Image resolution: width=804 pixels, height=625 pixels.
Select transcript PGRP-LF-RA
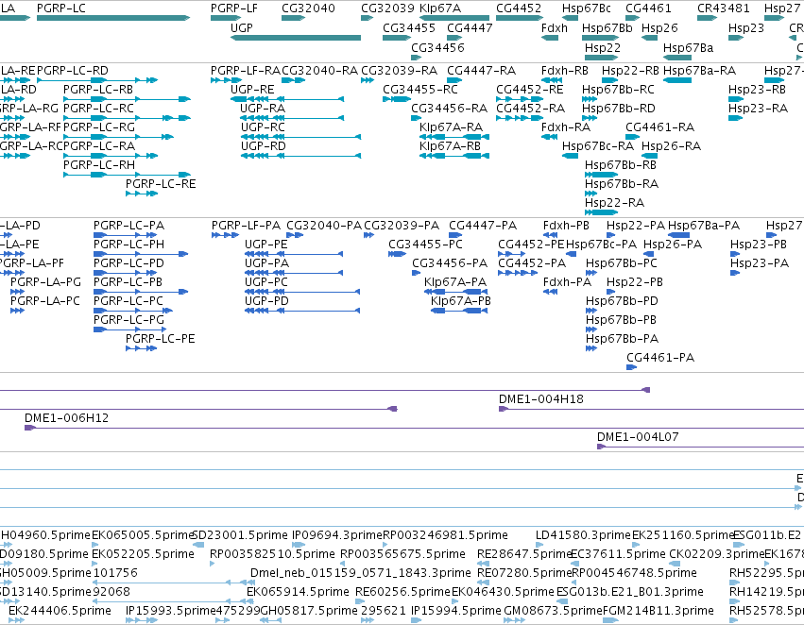tap(246, 70)
